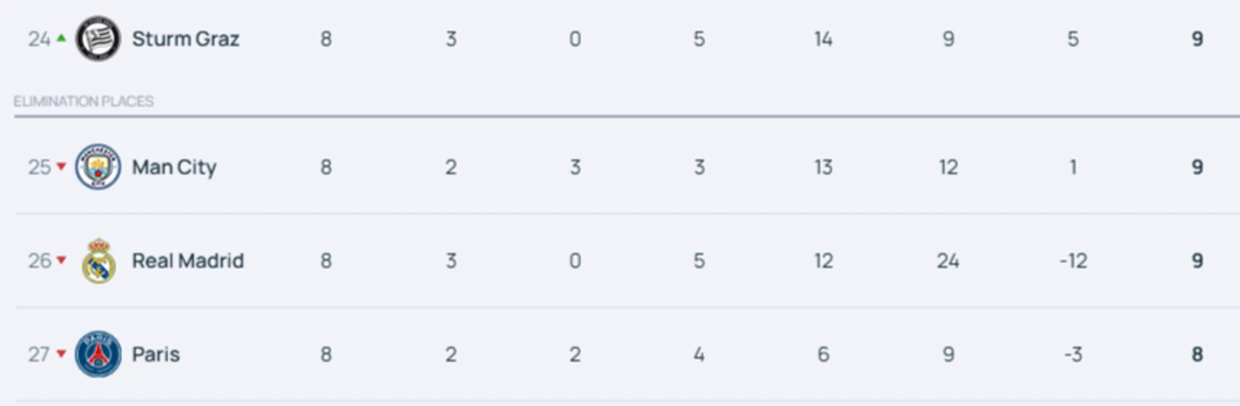This screenshot has height=406, width=1240.
Task: Select the Real Madrid team name
Action: [188, 260]
